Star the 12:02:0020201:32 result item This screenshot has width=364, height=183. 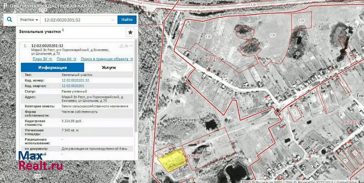coord(126,46)
